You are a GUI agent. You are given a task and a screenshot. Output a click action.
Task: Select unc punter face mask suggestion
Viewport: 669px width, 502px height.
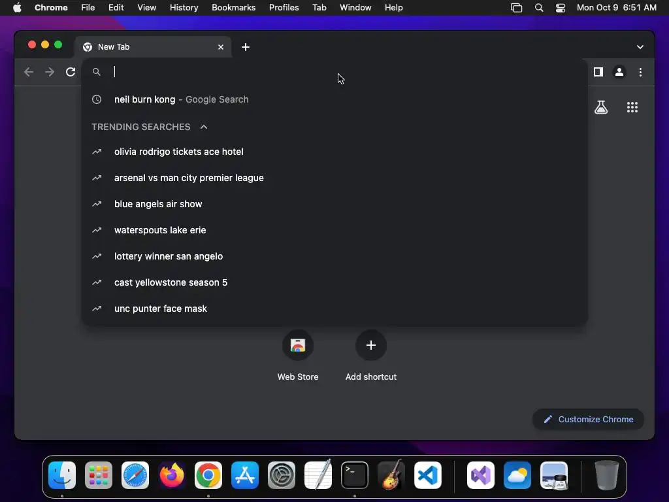click(334, 309)
